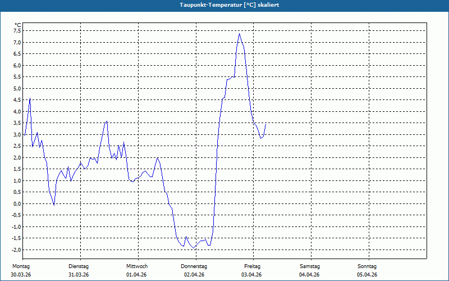Image resolution: width=449 pixels, height=281 pixels.
Task: Click the 'Samstag' day label
Action: [x=310, y=266]
